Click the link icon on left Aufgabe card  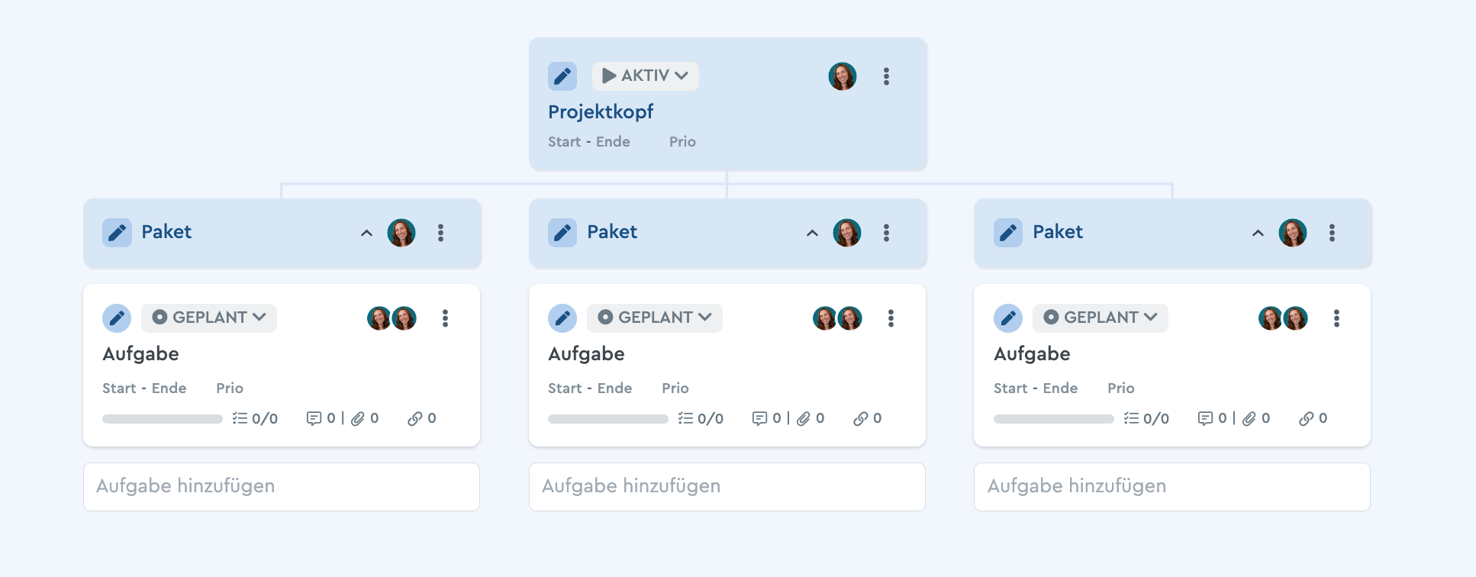pos(414,418)
